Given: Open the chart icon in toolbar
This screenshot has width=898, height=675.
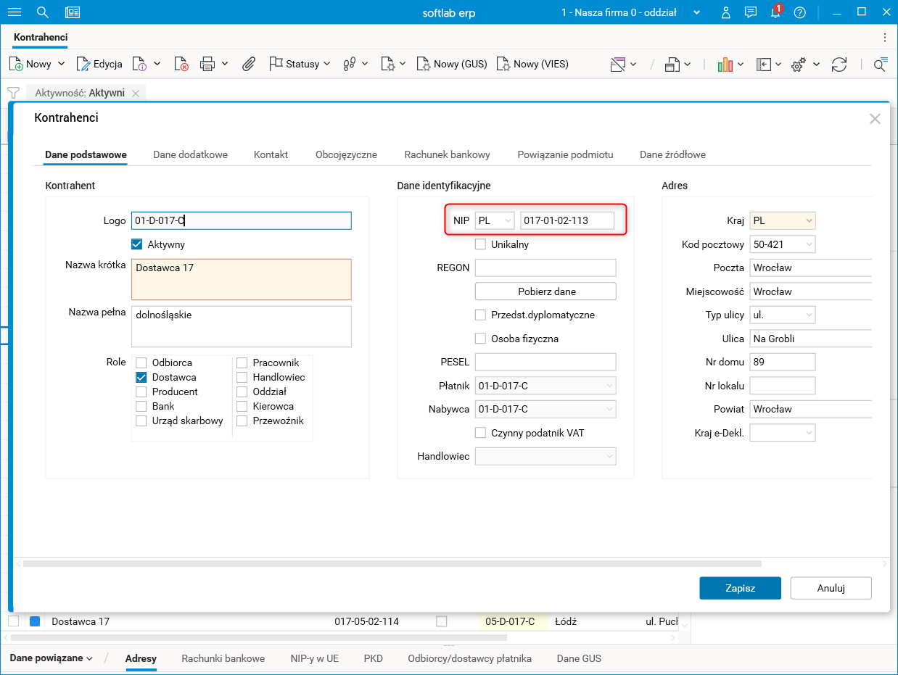Looking at the screenshot, I should coord(725,65).
